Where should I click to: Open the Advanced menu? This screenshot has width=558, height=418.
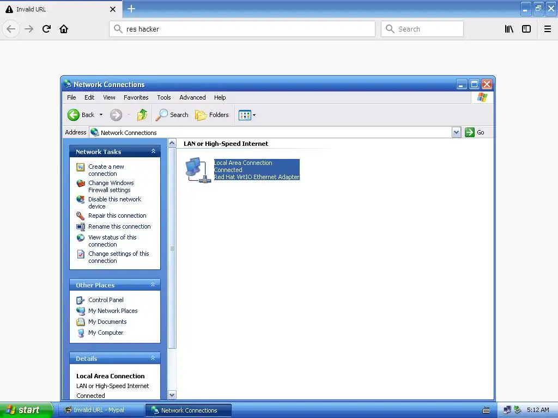point(192,97)
